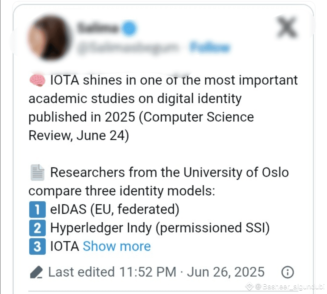Click the eIDAS (EU, federated) line
The height and width of the screenshot is (294, 327).
(115, 209)
